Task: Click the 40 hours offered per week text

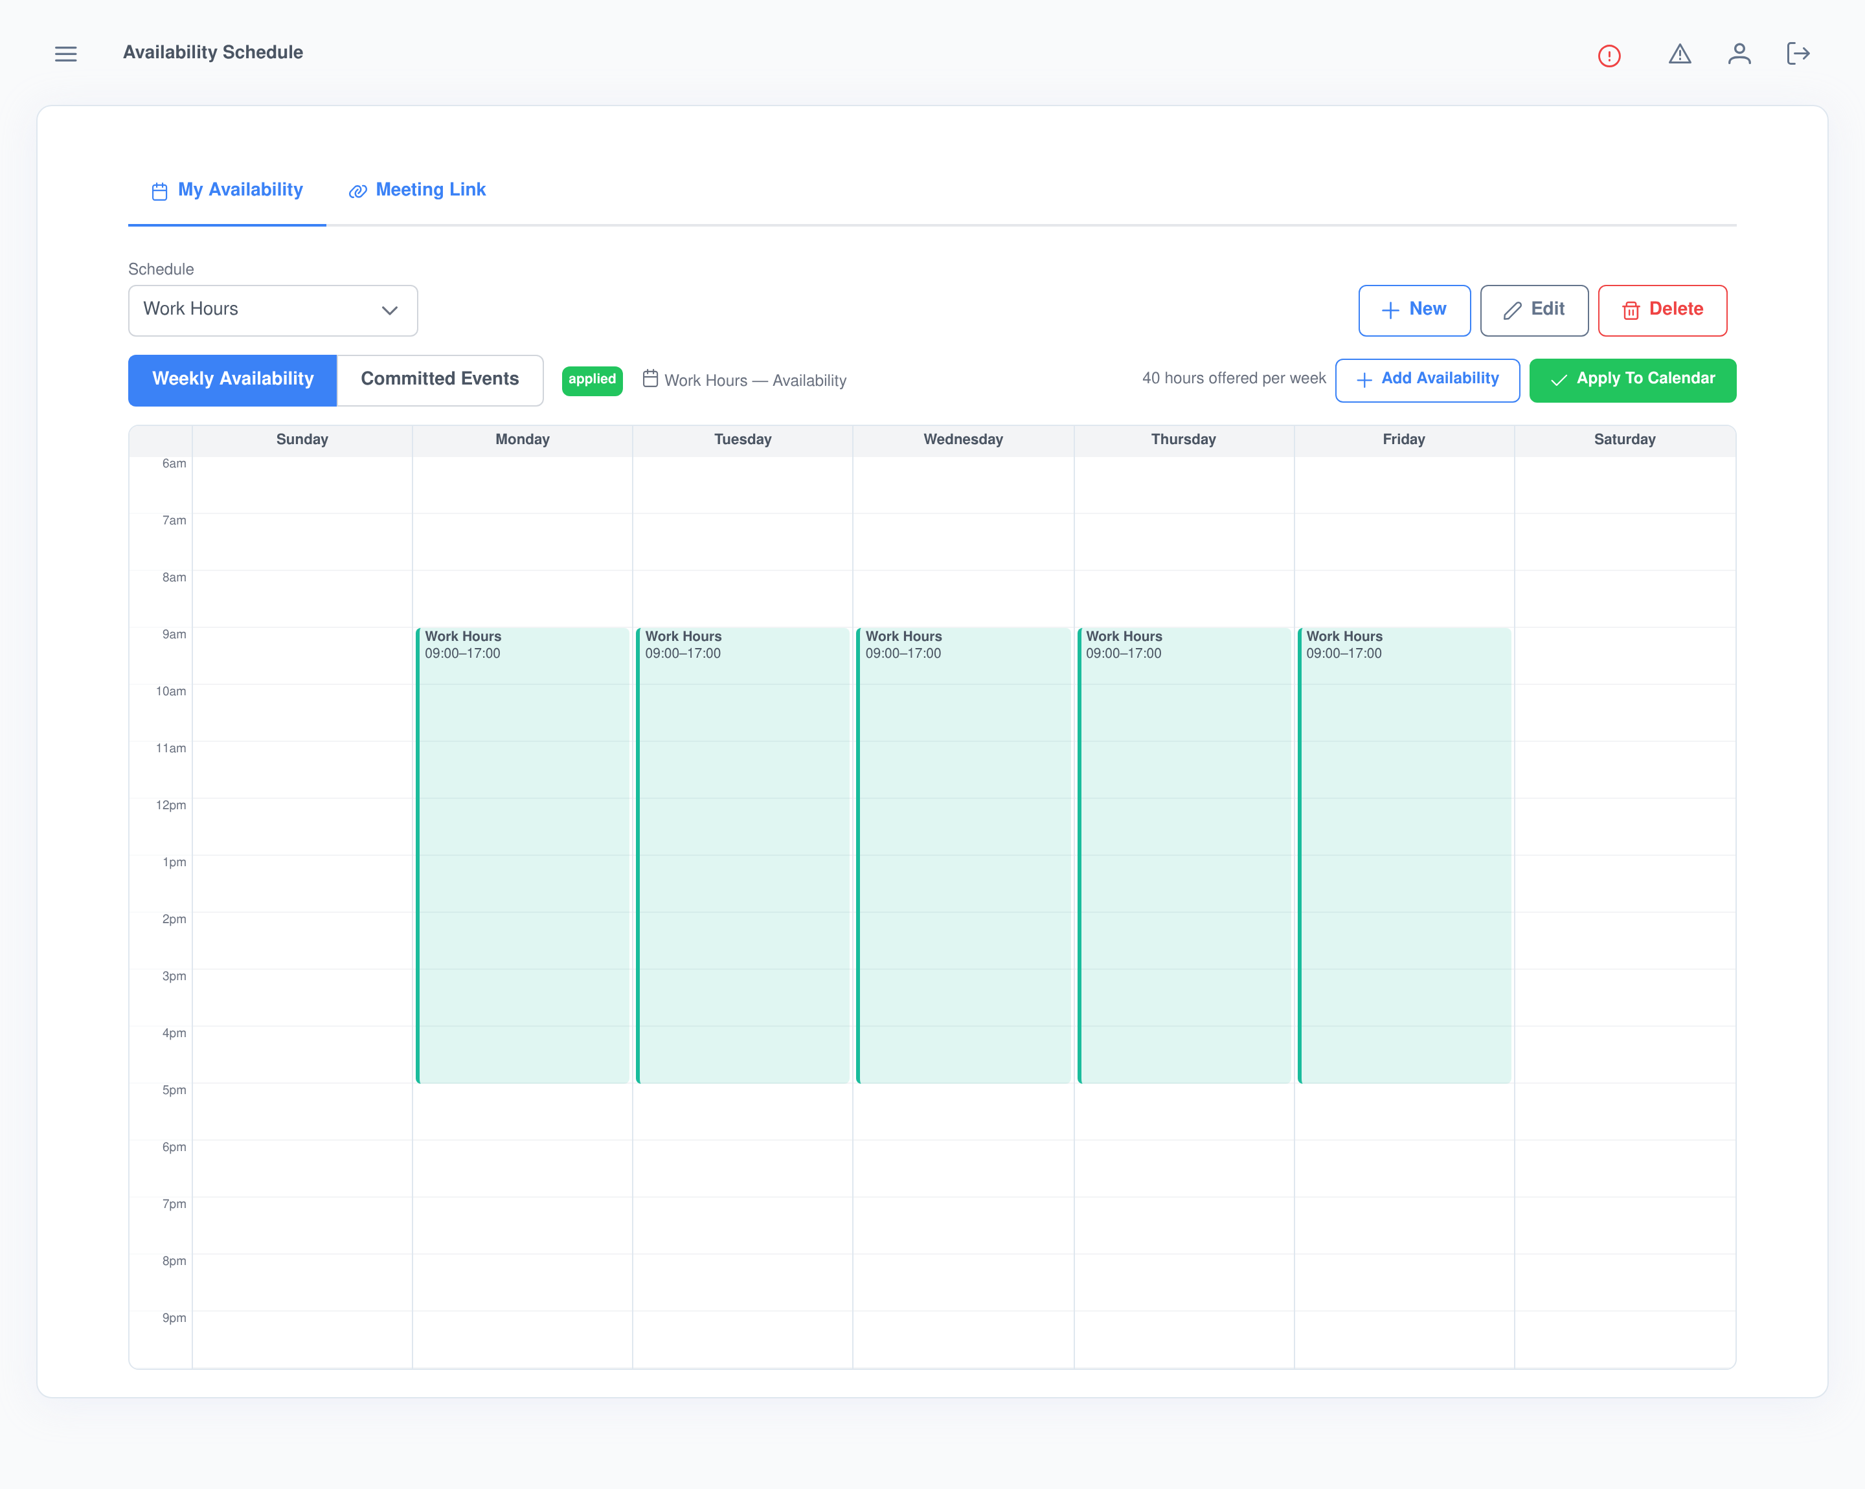Action: 1234,379
